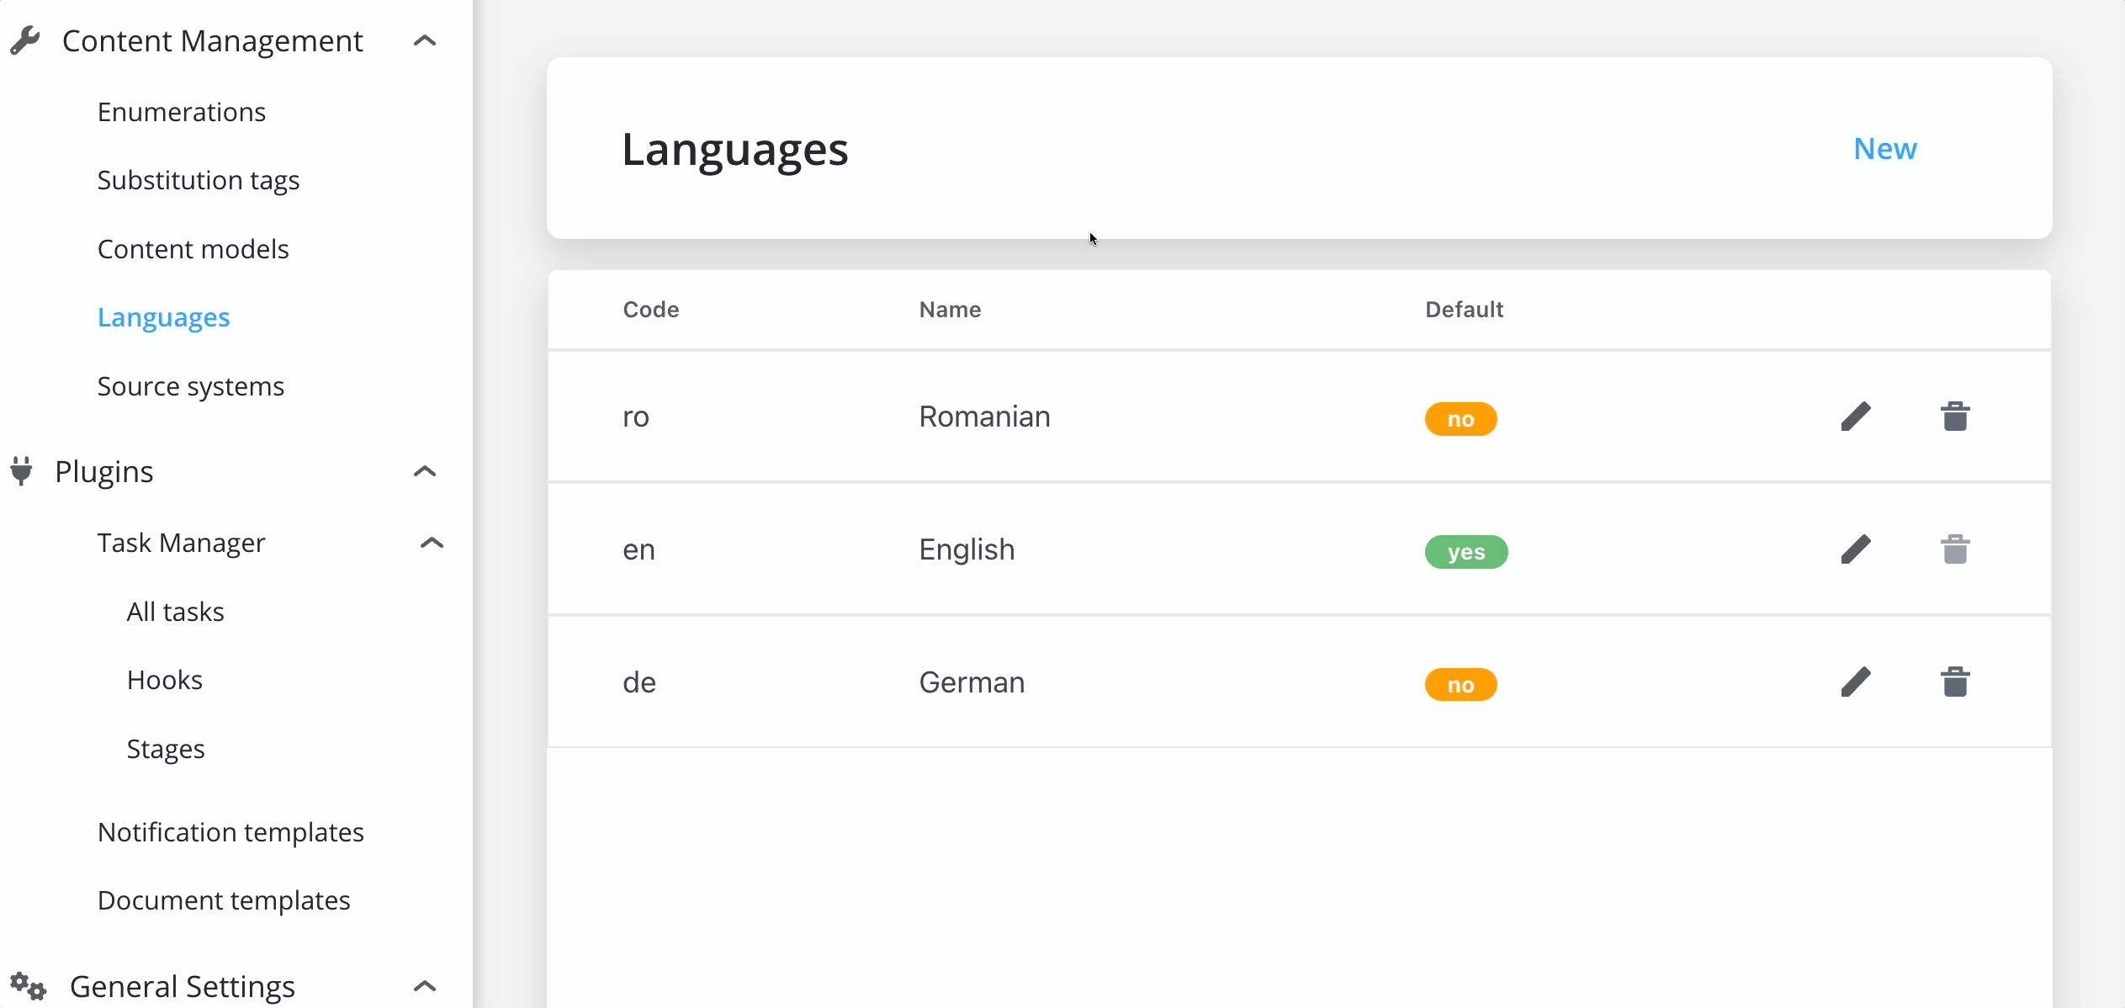The height and width of the screenshot is (1008, 2125).
Task: Open All tasks under Task Manager
Action: pyautogui.click(x=176, y=612)
